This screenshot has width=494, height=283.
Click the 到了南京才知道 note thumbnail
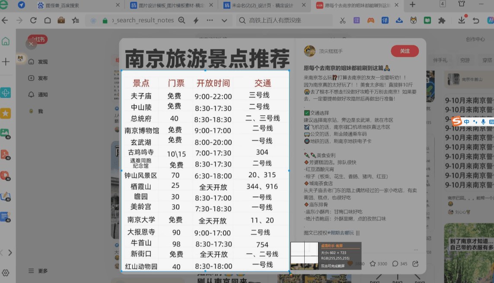point(469,253)
